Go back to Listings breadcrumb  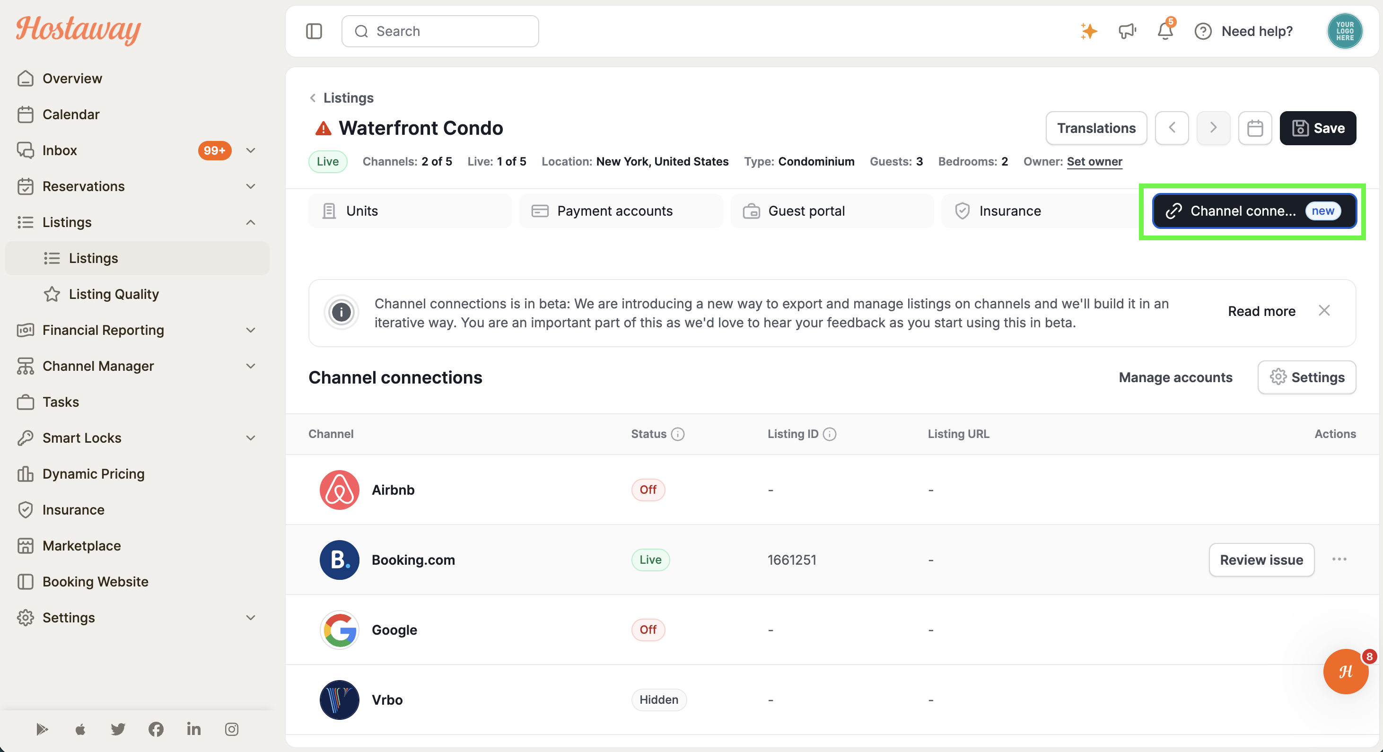[341, 98]
